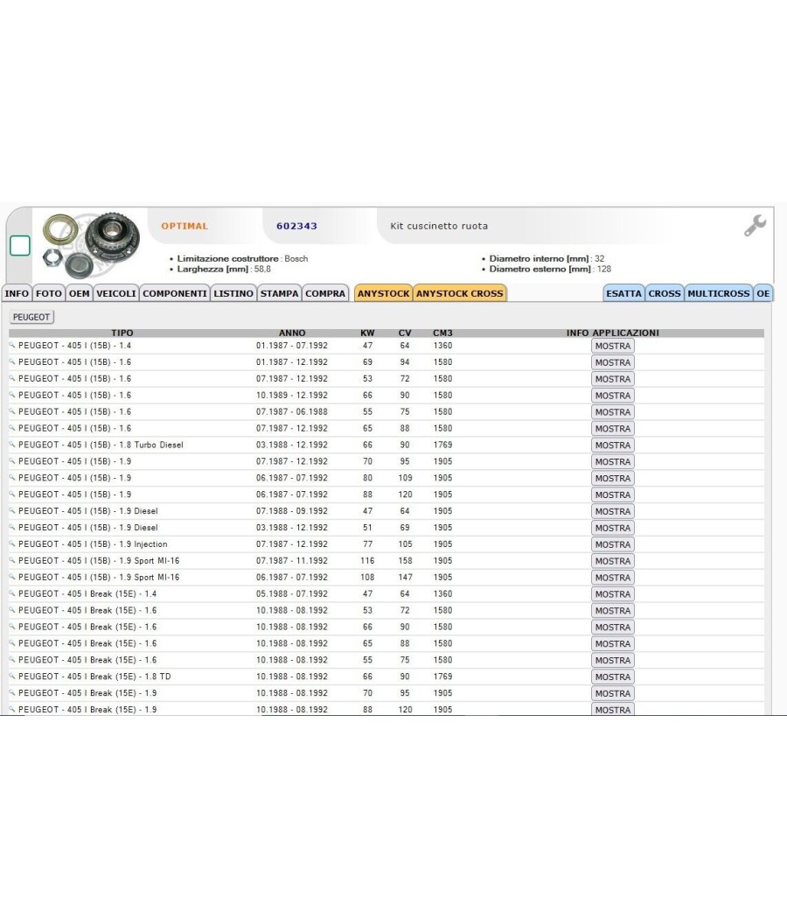This screenshot has height=919, width=787.
Task: Show applications for 1.9 Injection row
Action: 612,544
